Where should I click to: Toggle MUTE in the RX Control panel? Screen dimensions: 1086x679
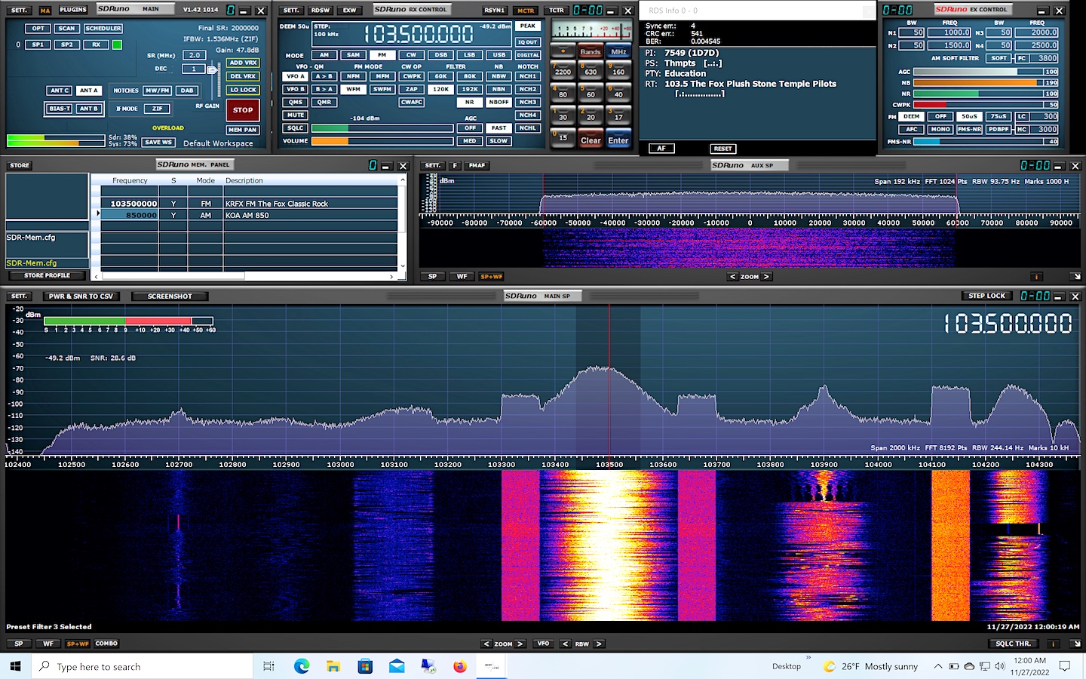click(294, 115)
